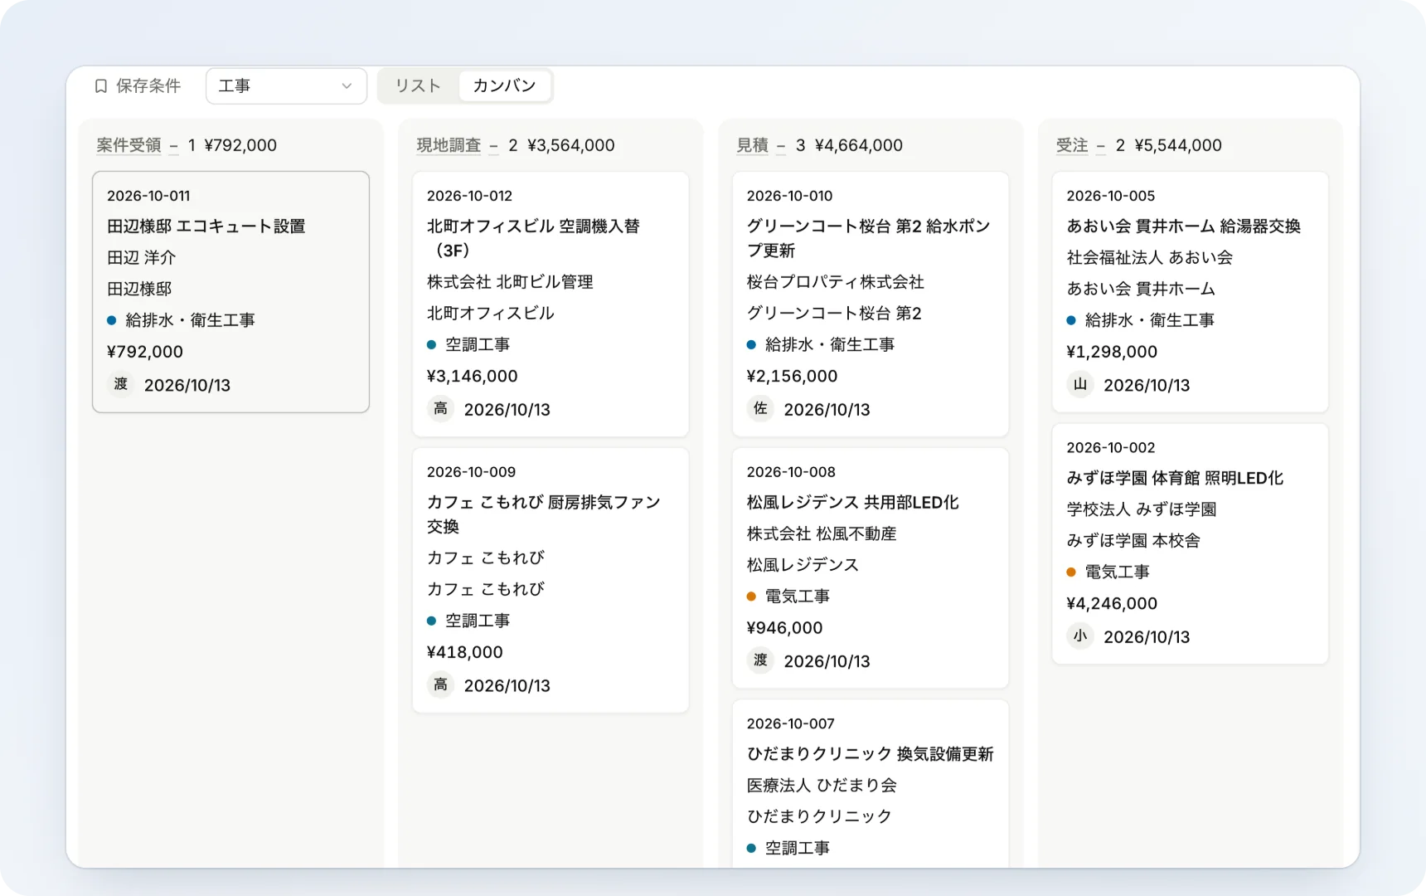Click client name 医療法人 ひだまり会
Image resolution: width=1426 pixels, height=896 pixels.
pos(822,786)
